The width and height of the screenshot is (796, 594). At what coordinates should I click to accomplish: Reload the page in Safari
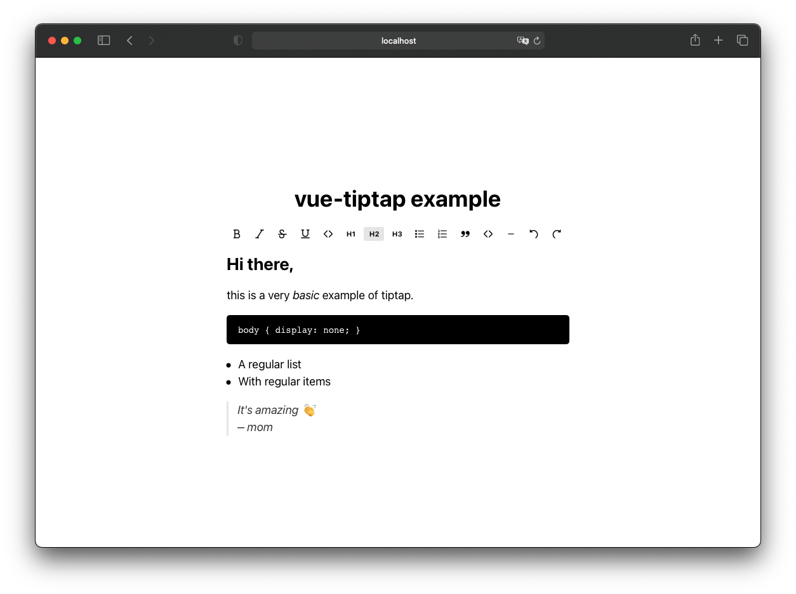[x=537, y=41]
